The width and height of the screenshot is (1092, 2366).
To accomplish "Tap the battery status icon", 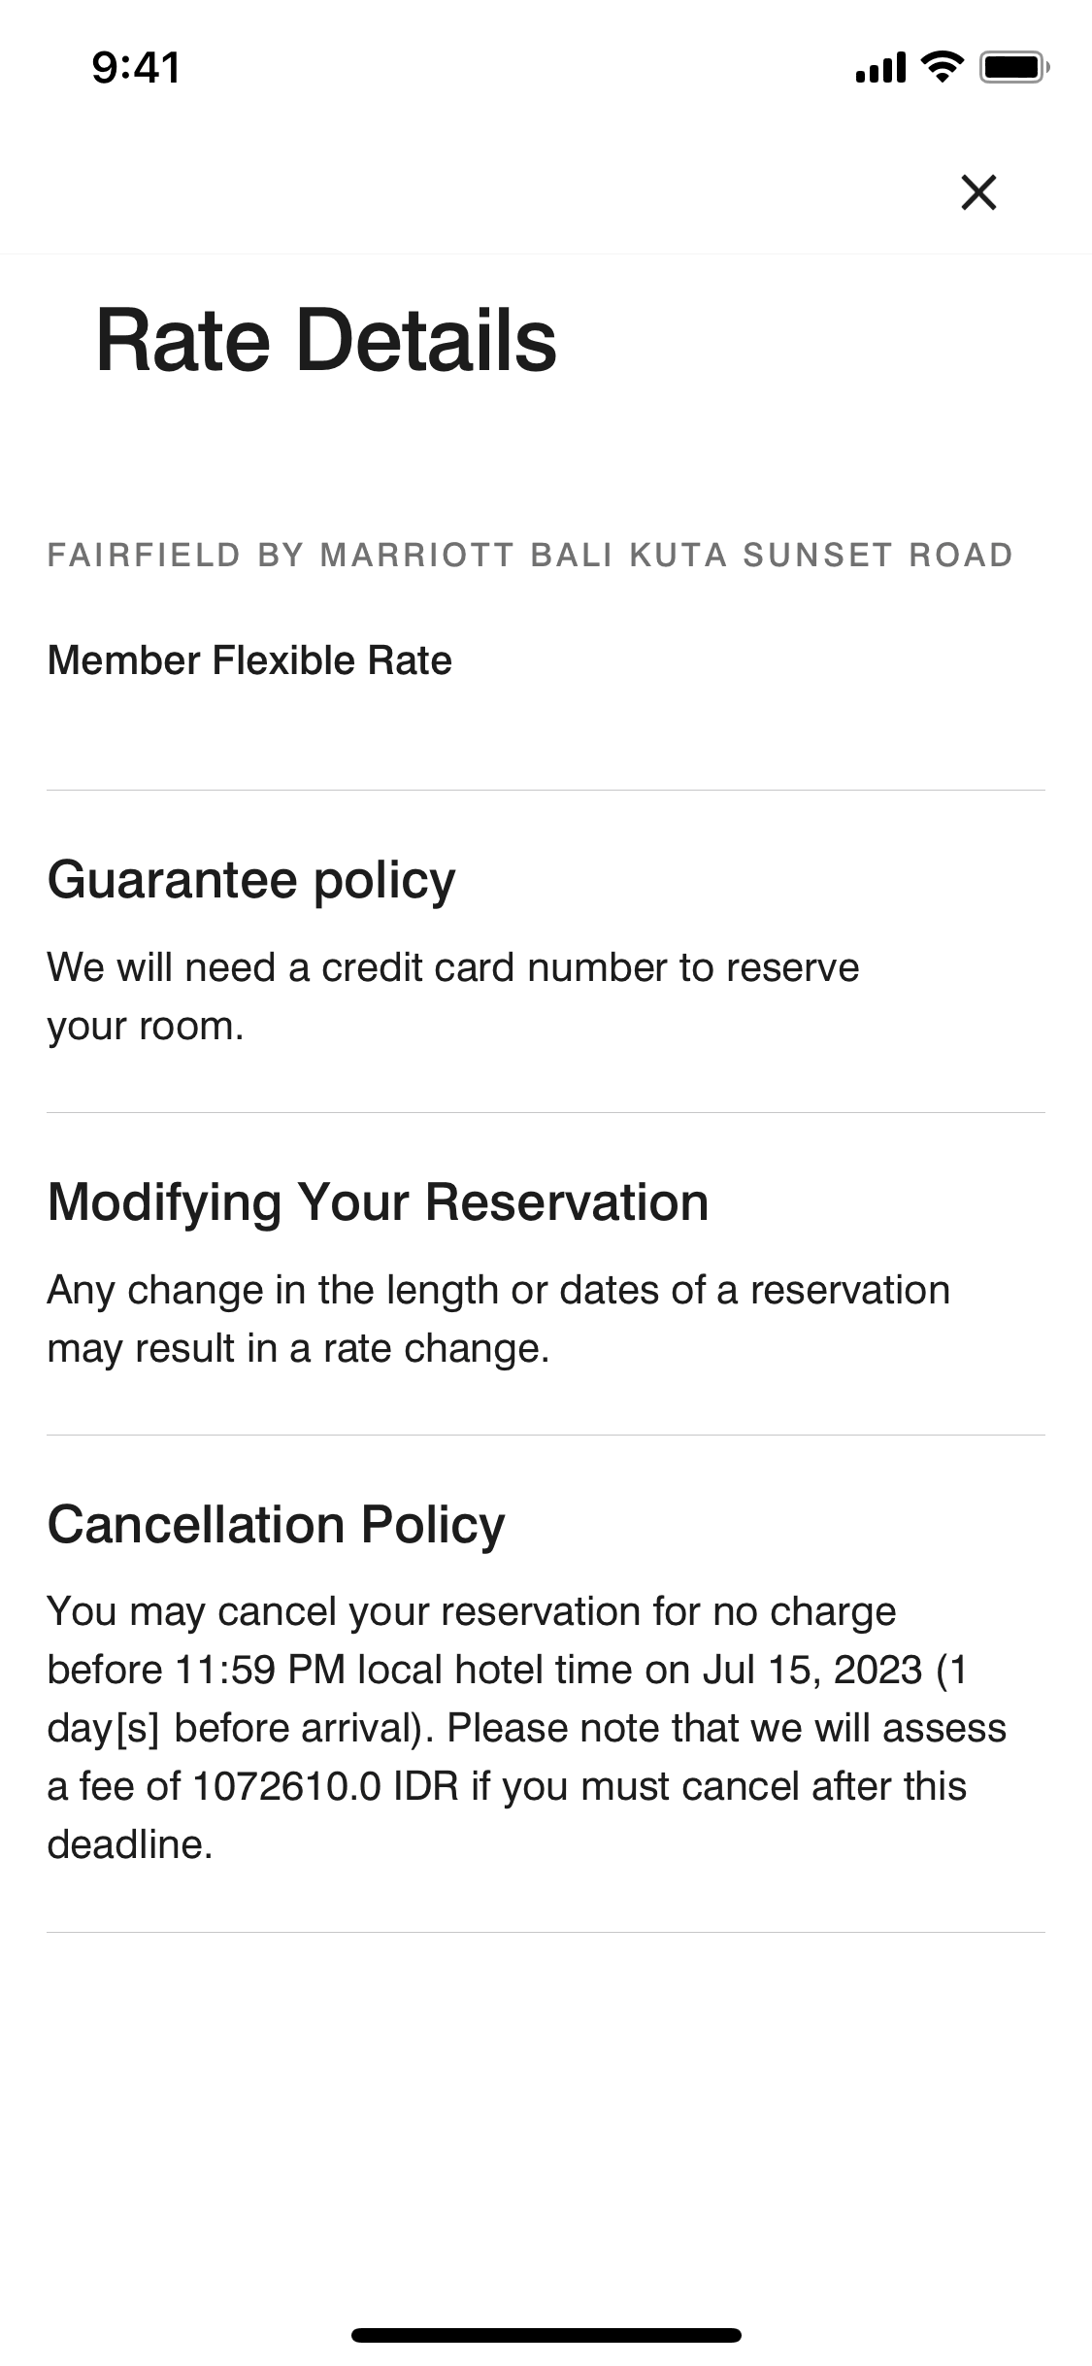I will [x=1014, y=67].
